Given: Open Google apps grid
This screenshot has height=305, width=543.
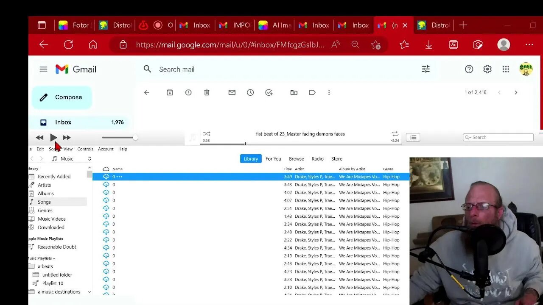Looking at the screenshot, I should [506, 69].
